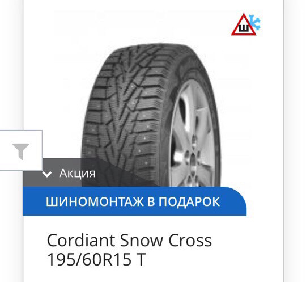Expand the Акция chevron arrow
Screen dimensions: 306x282
48,174
